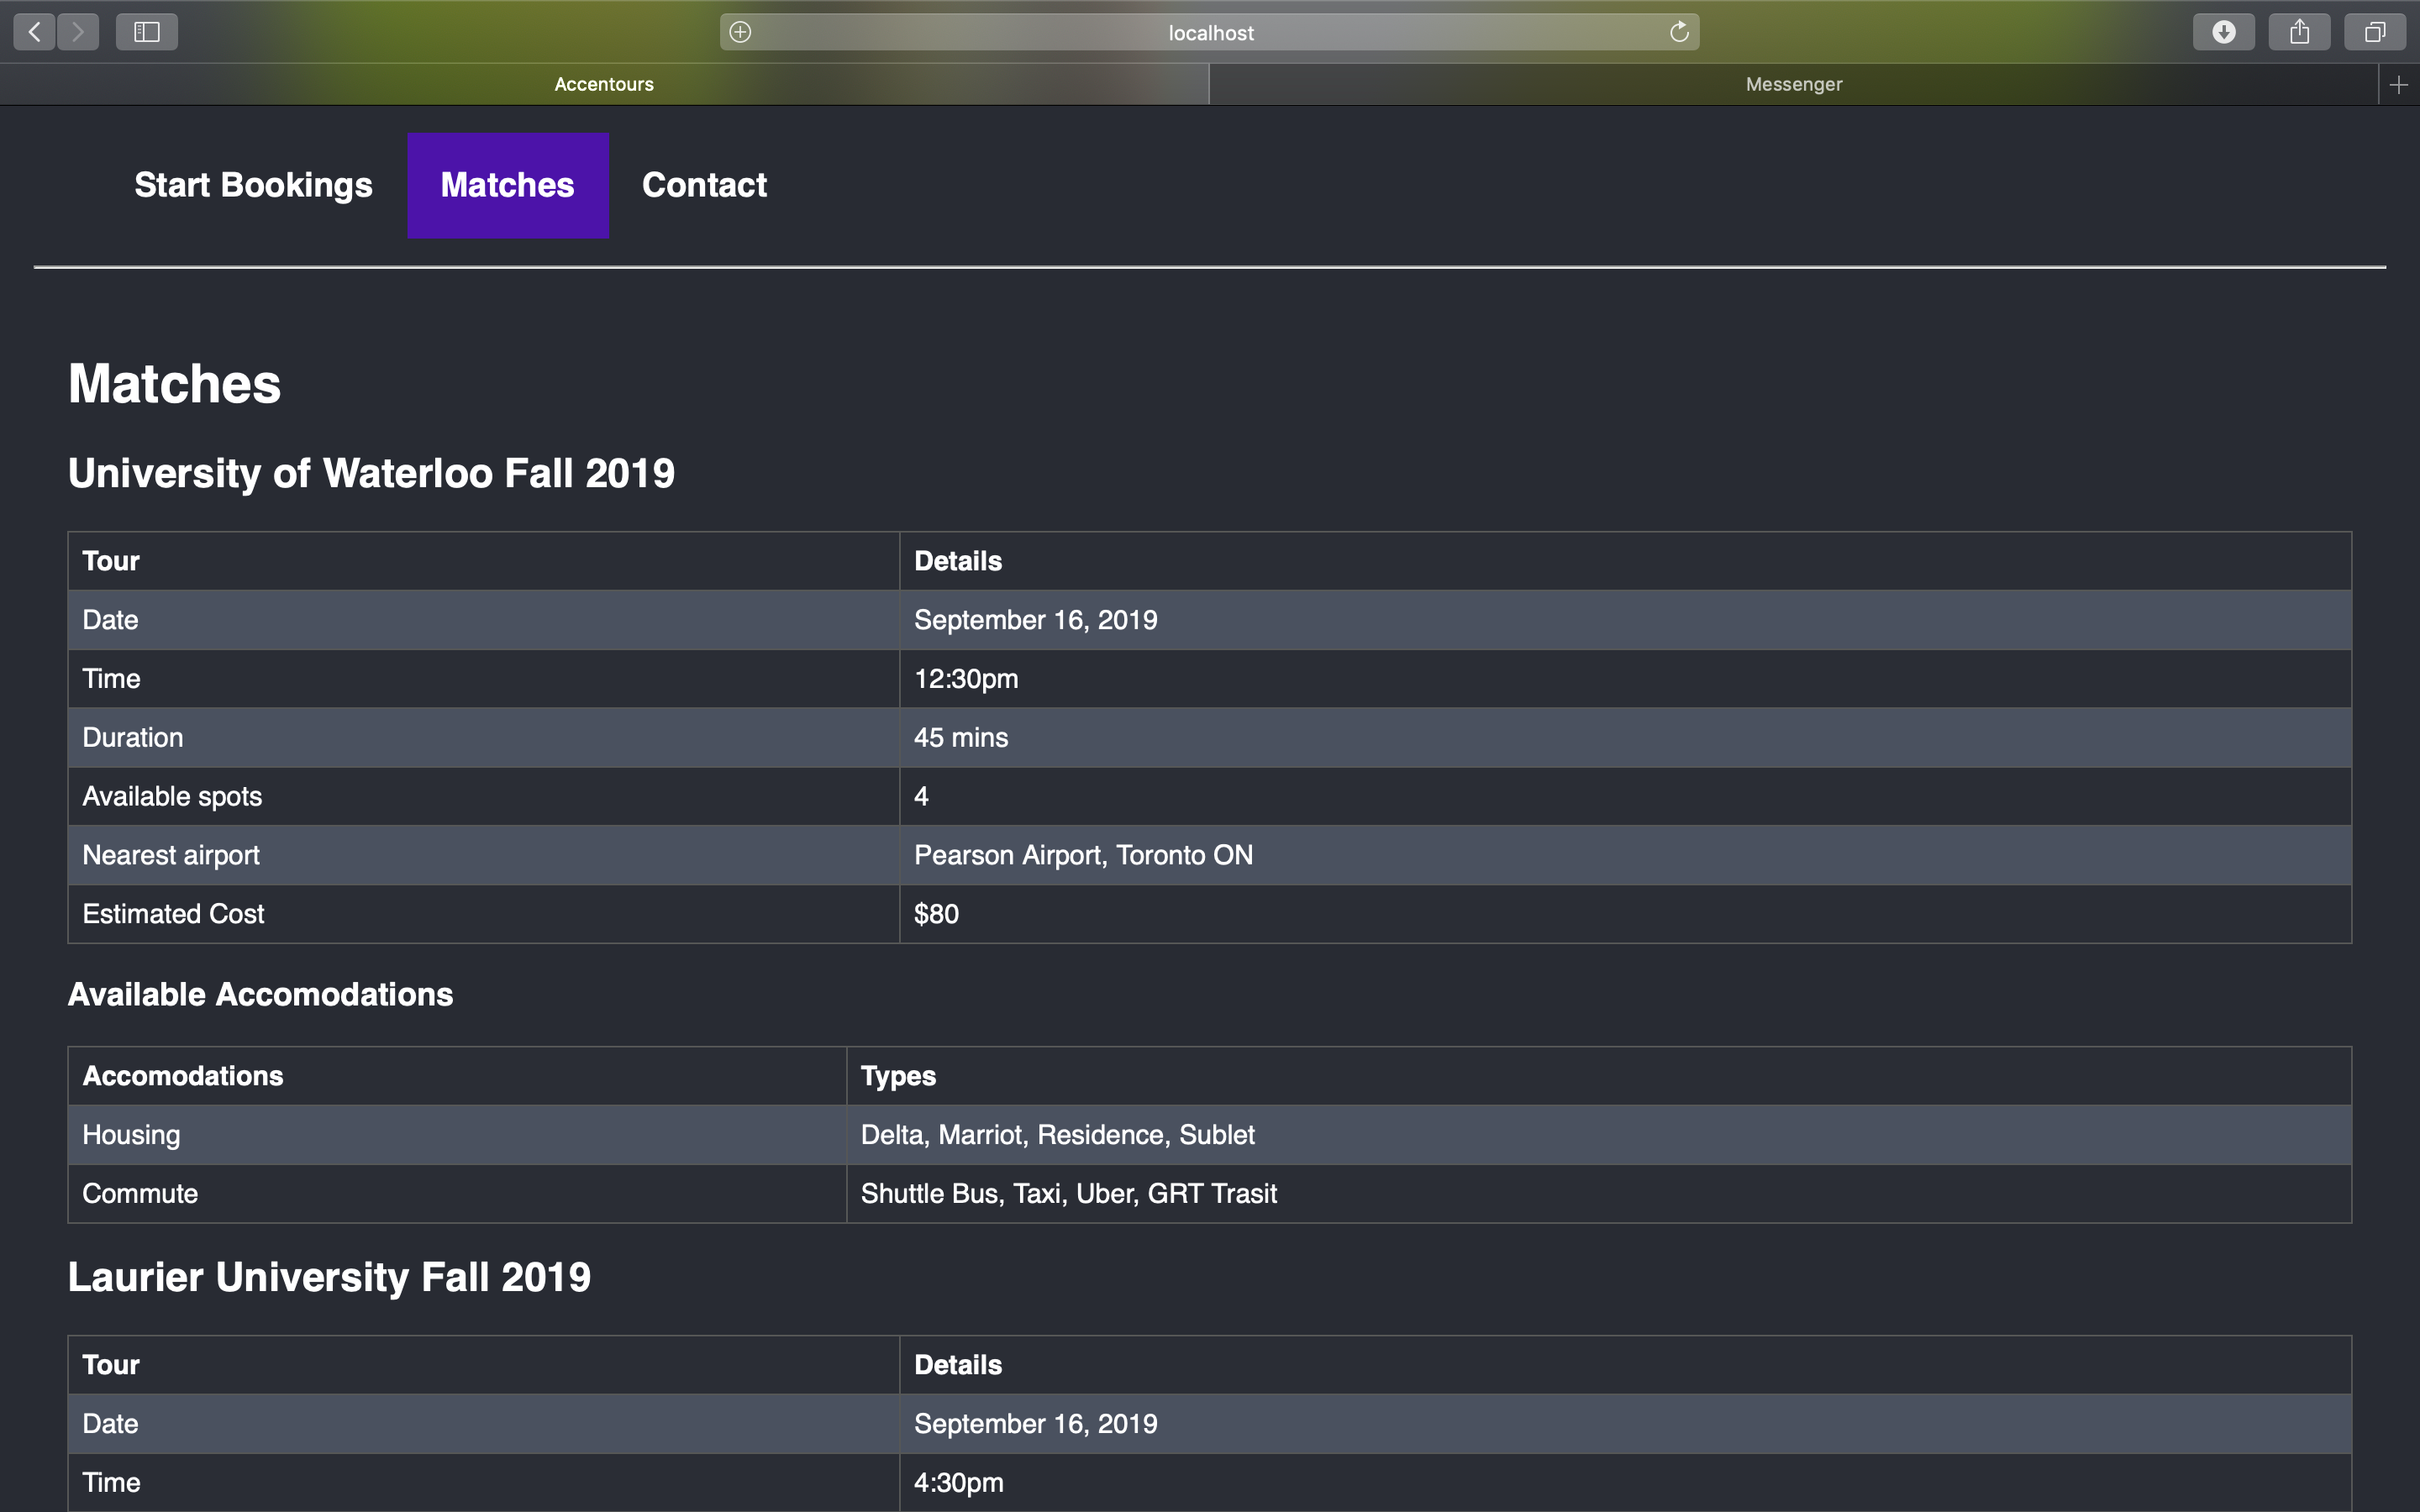The height and width of the screenshot is (1512, 2420).
Task: Toggle the Safari sidebar icon
Action: (x=147, y=32)
